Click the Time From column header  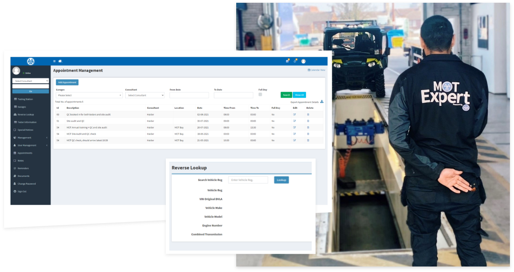pyautogui.click(x=229, y=108)
